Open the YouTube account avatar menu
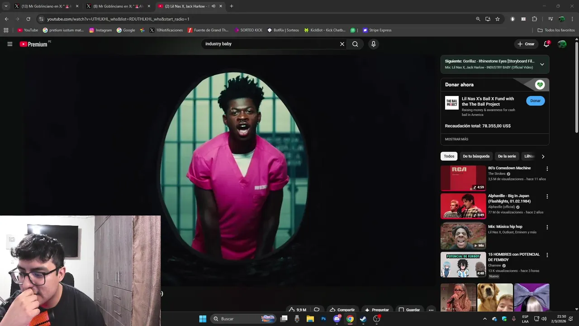 562,44
